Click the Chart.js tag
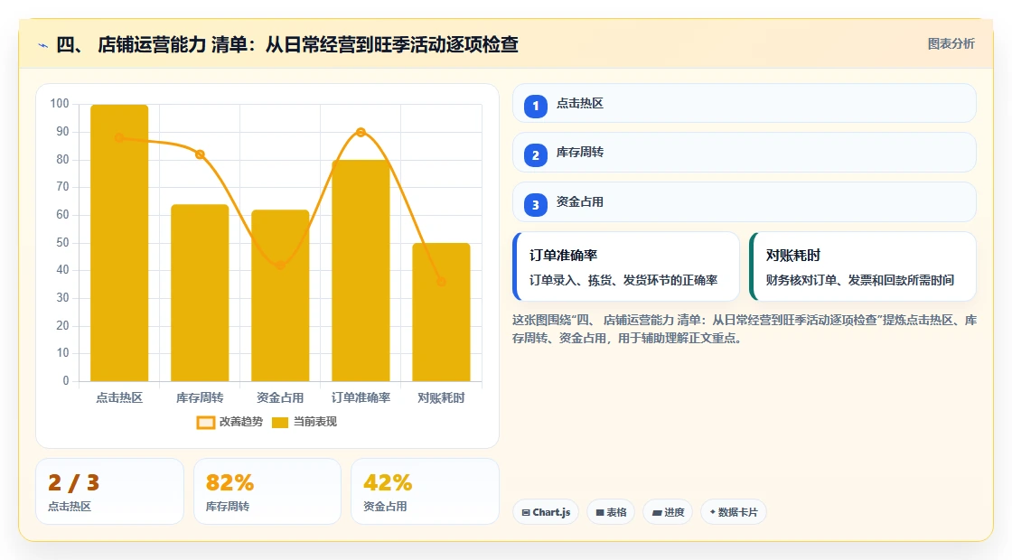1012x560 pixels. tap(546, 512)
